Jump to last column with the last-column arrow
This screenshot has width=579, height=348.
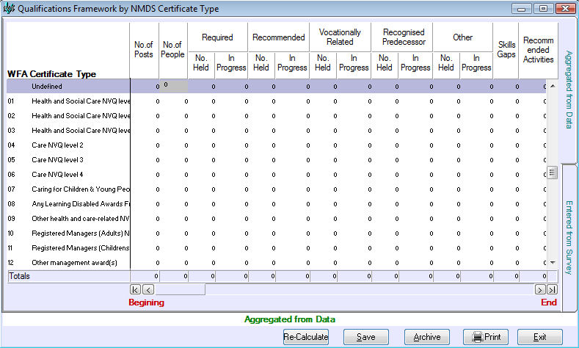tap(552, 289)
